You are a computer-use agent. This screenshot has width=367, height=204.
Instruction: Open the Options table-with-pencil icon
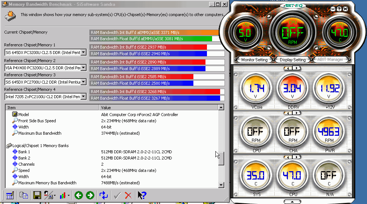click(x=10, y=195)
